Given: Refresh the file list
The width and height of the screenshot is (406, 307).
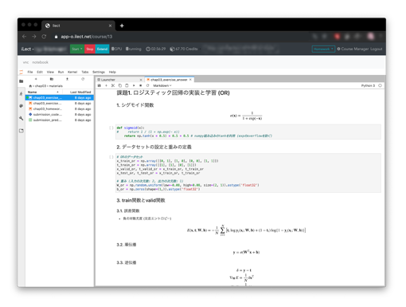Looking at the screenshot, I should pyautogui.click(x=83, y=79).
